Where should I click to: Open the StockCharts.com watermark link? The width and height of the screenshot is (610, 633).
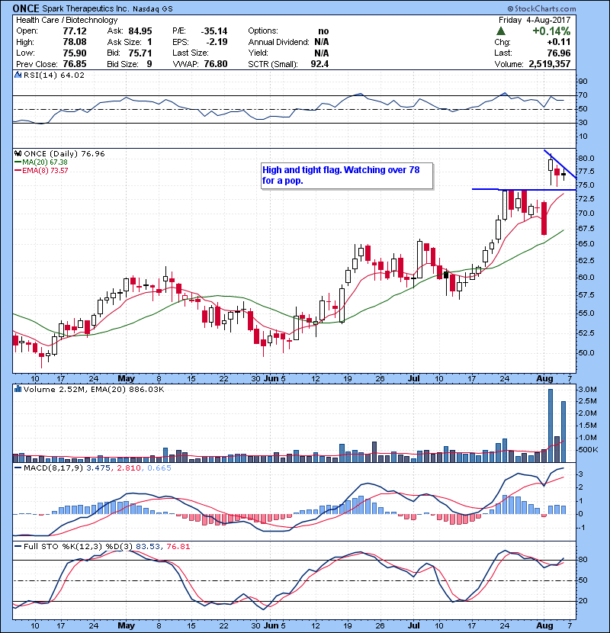[563, 7]
